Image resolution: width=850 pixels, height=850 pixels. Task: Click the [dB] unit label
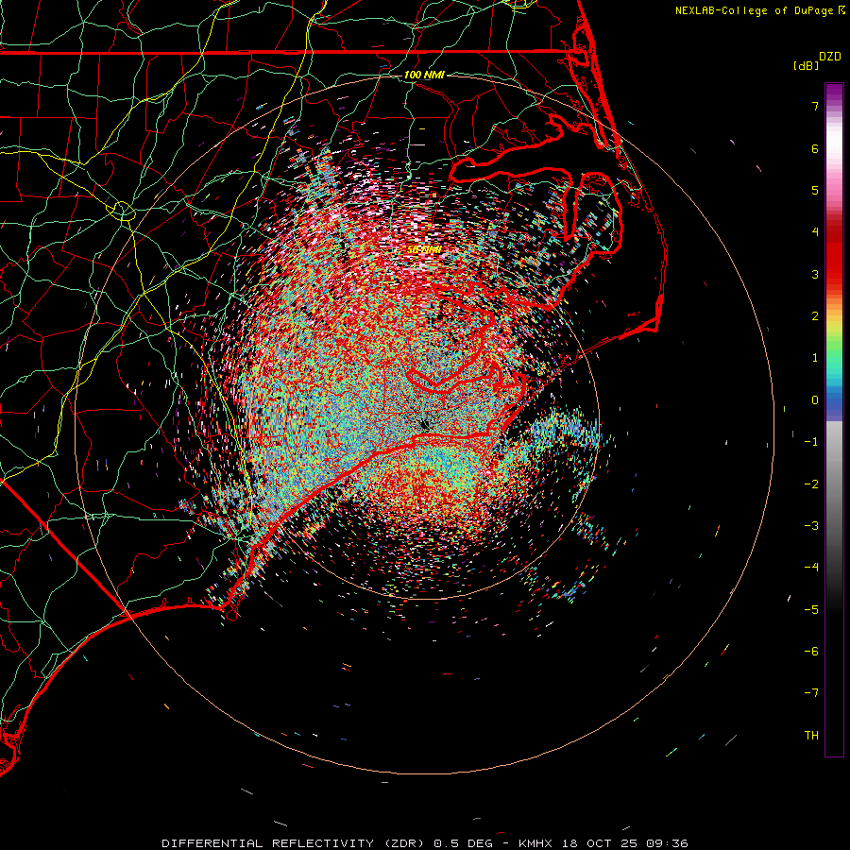pos(806,65)
